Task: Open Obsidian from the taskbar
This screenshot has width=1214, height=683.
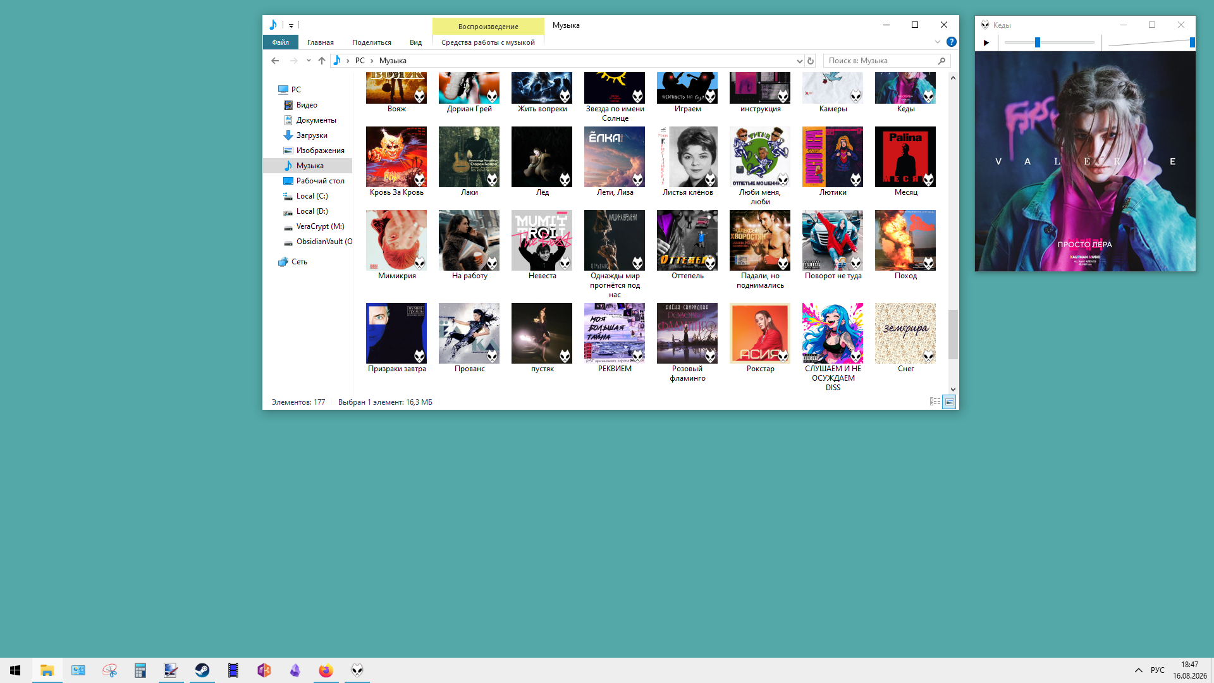Action: click(295, 670)
